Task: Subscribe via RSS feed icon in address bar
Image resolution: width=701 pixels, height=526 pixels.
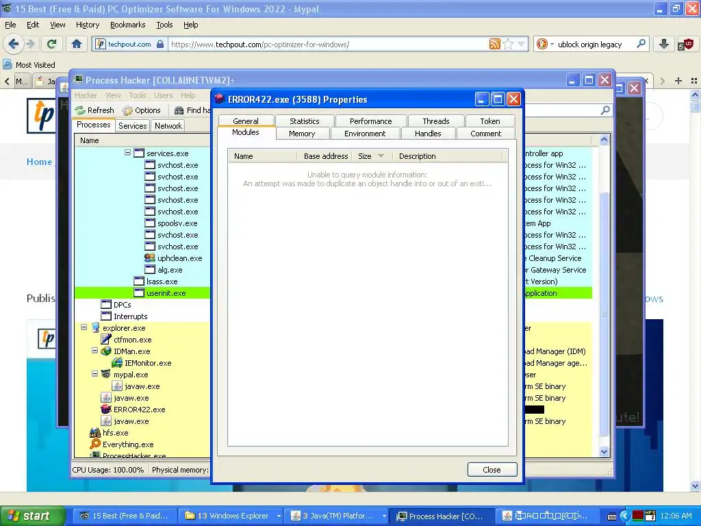Action: point(494,44)
